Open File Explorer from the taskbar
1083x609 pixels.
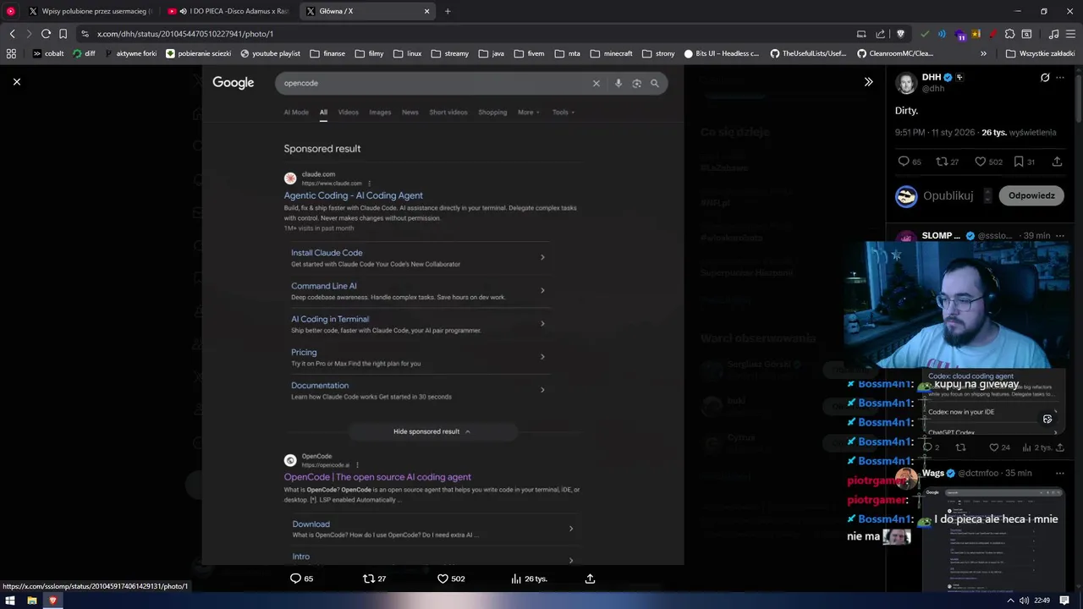31,601
